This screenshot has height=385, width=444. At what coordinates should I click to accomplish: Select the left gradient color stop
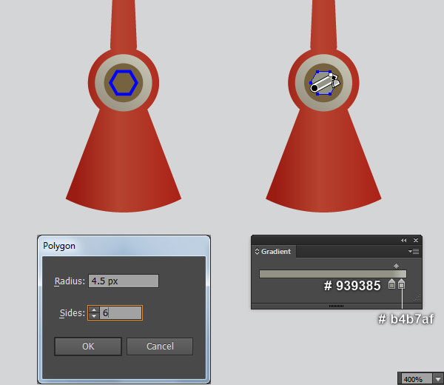(x=391, y=284)
